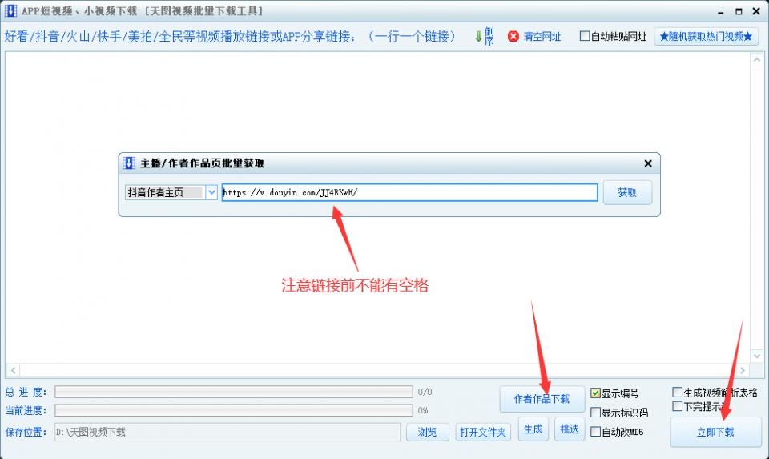
Task: Click the 总进度 progress bar
Action: (234, 392)
